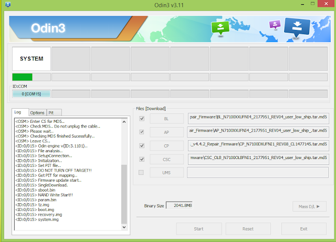
Task: Click the empty UMS file path field
Action: point(258,172)
